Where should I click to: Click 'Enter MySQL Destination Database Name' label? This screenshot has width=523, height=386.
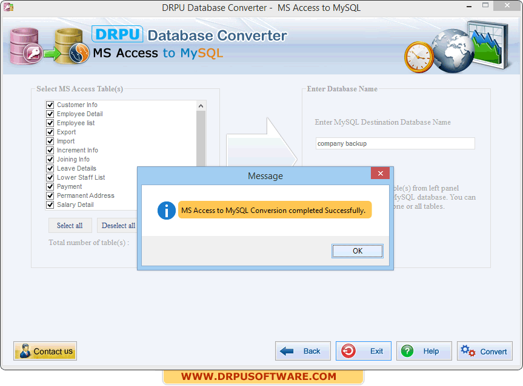pos(382,122)
